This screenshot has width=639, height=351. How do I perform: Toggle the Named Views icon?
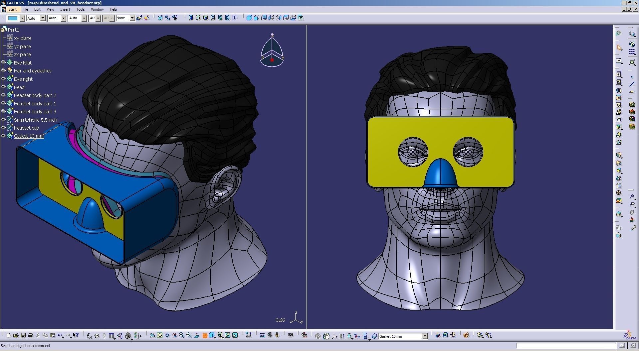point(301,18)
